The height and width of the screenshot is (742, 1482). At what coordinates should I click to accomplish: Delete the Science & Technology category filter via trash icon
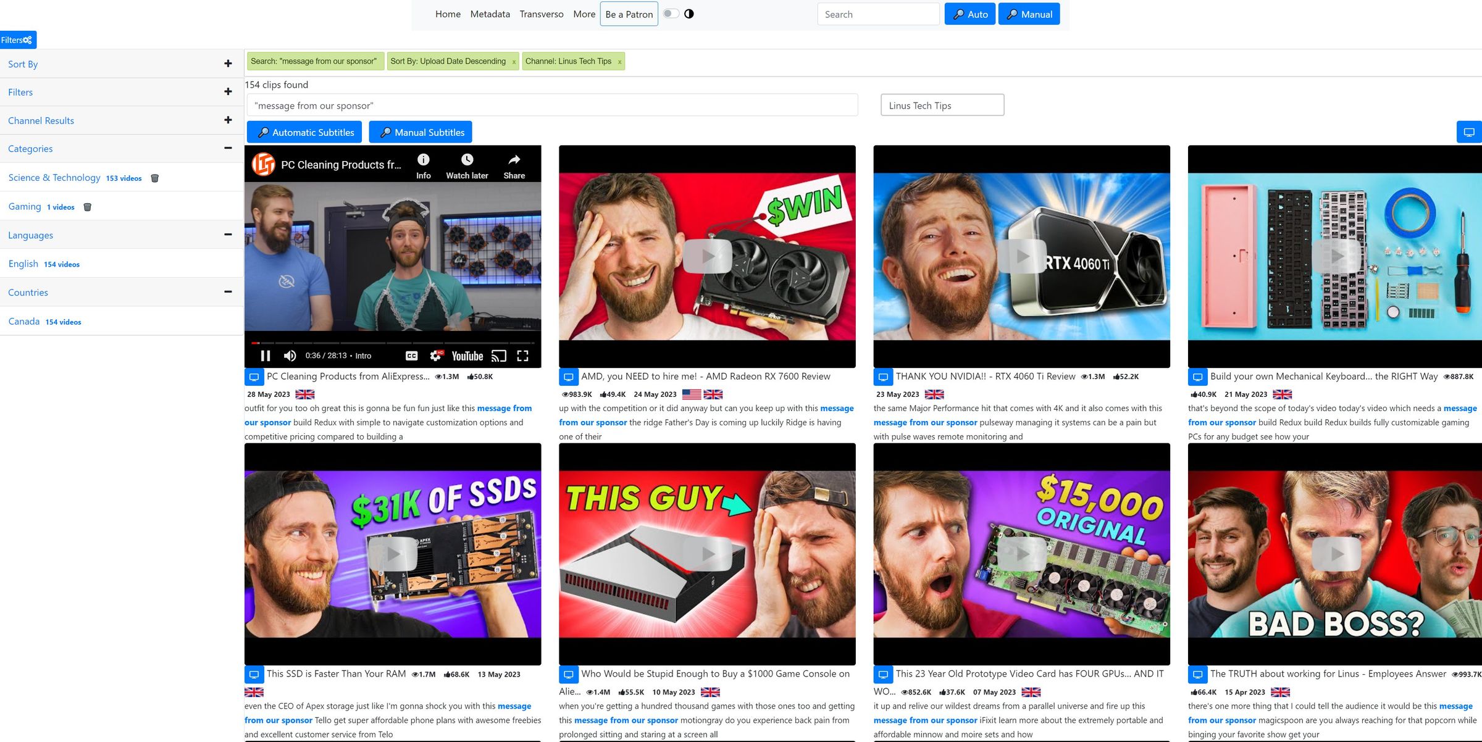click(x=154, y=178)
